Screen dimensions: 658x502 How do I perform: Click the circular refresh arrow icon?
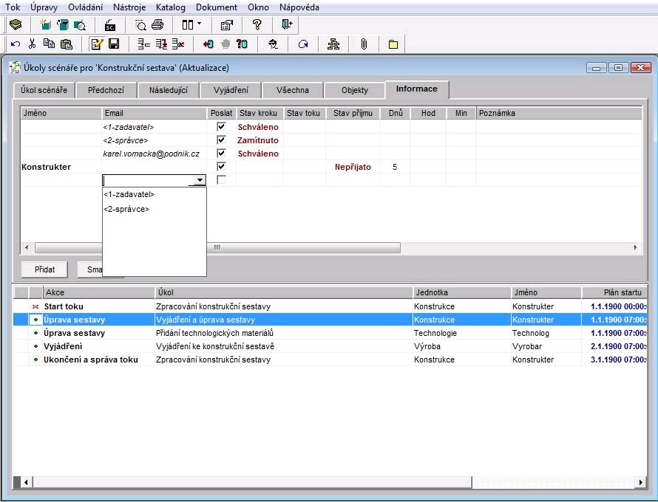(303, 44)
